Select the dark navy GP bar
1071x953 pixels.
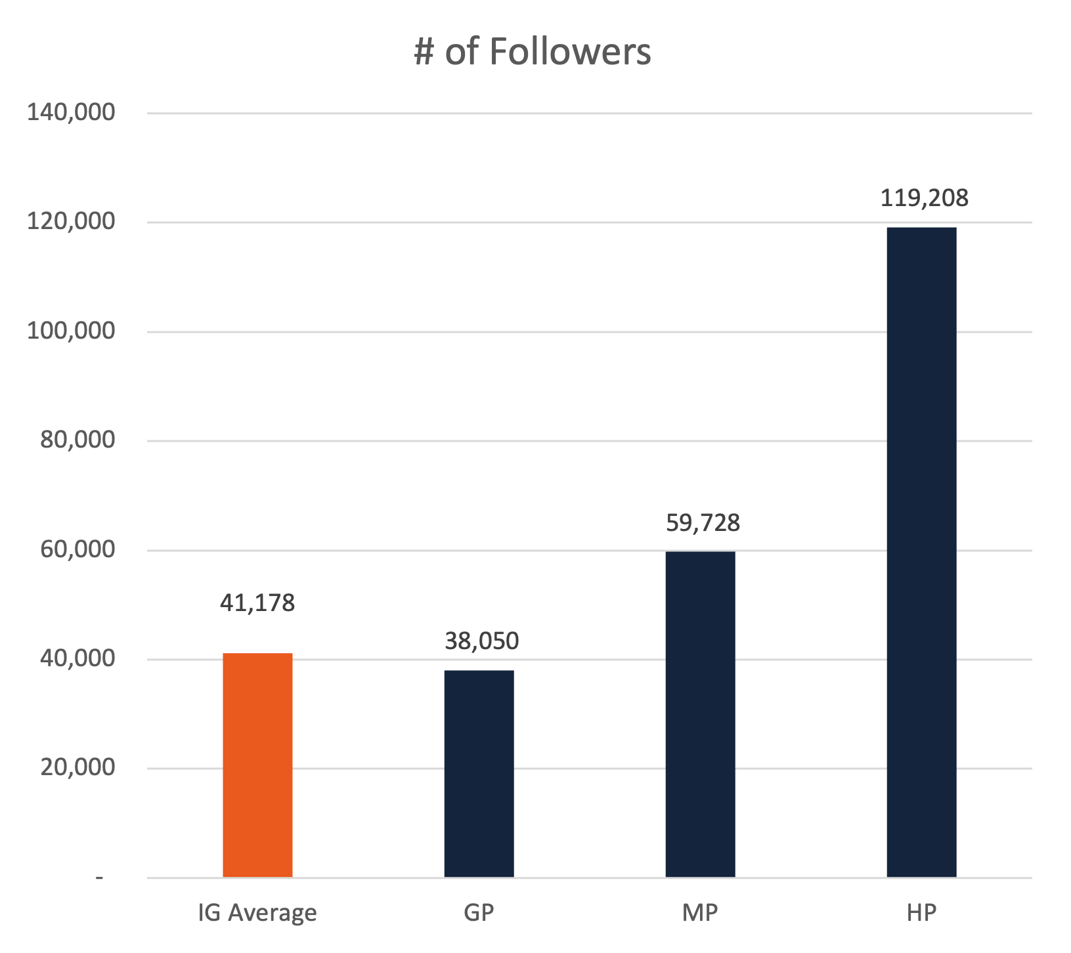pyautogui.click(x=479, y=773)
